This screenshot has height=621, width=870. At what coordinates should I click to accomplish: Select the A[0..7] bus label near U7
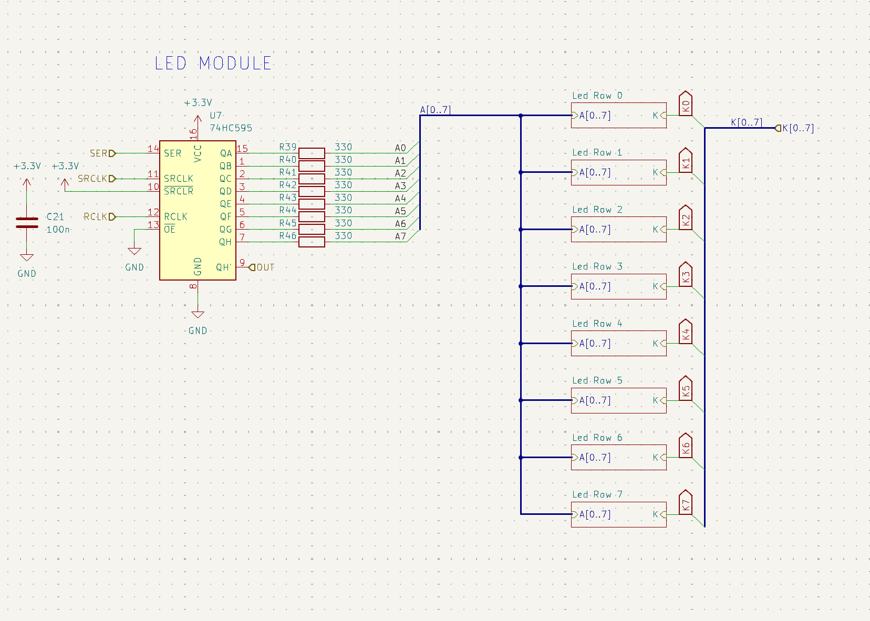436,110
